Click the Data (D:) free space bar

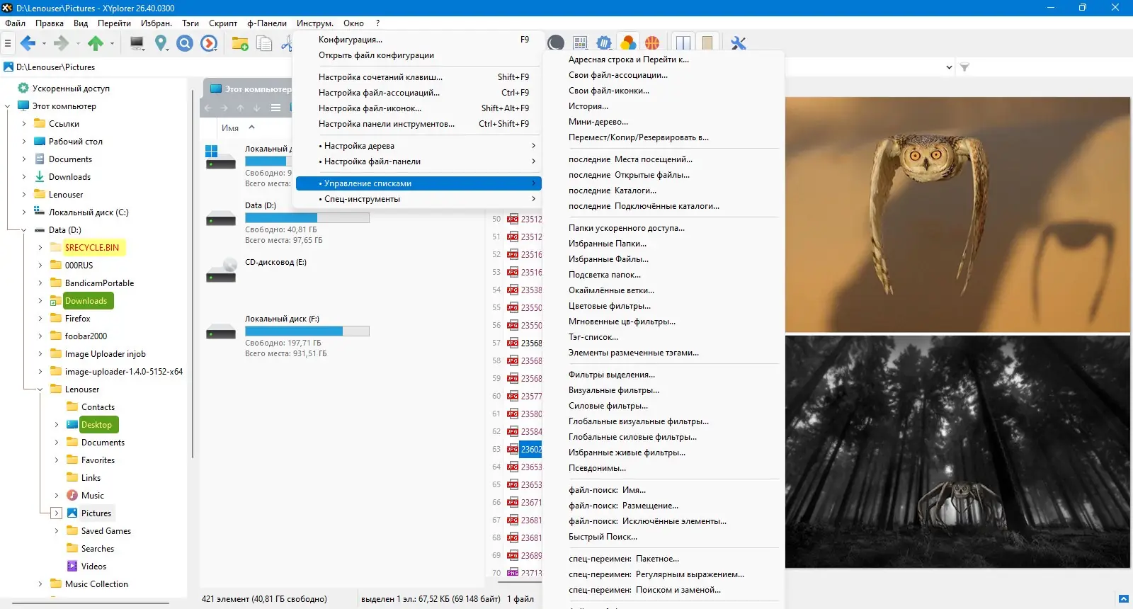point(307,218)
